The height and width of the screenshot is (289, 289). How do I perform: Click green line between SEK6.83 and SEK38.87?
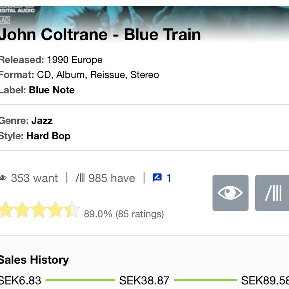(x=80, y=280)
